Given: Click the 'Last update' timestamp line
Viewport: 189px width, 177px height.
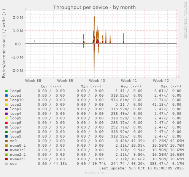Looking at the screenshot, I should [141, 168].
